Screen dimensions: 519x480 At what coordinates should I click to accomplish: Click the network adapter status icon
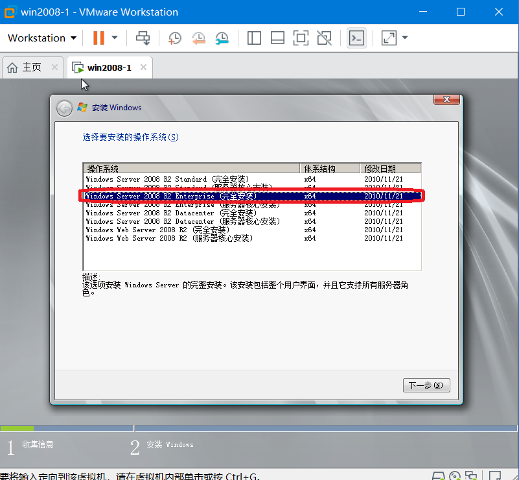click(471, 476)
